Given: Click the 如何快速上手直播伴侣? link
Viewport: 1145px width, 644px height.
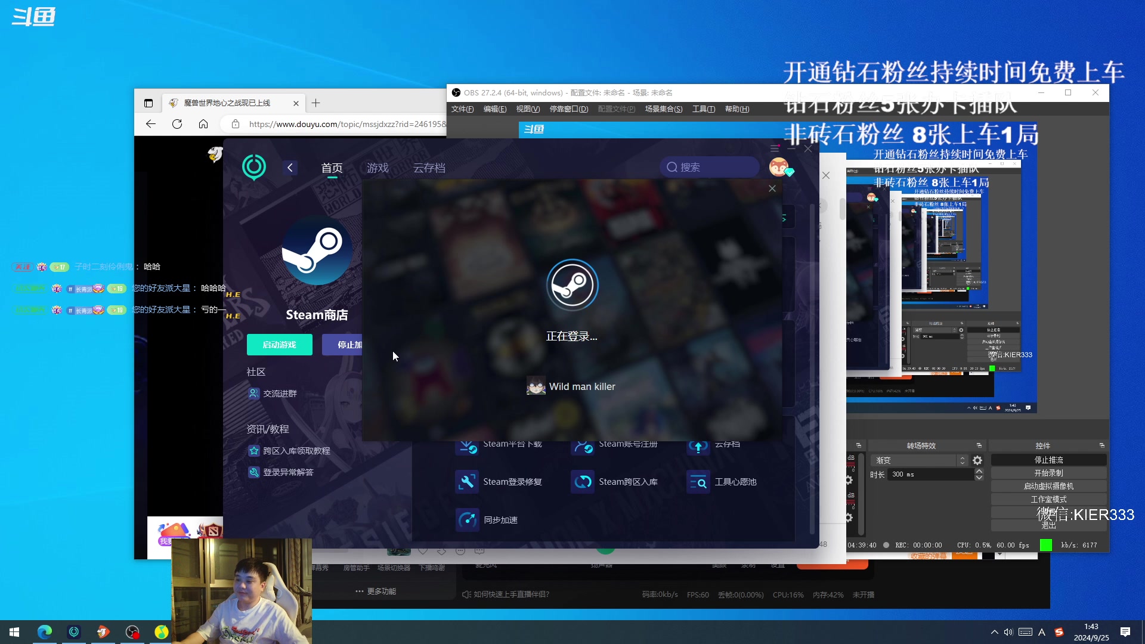Looking at the screenshot, I should click(x=506, y=595).
